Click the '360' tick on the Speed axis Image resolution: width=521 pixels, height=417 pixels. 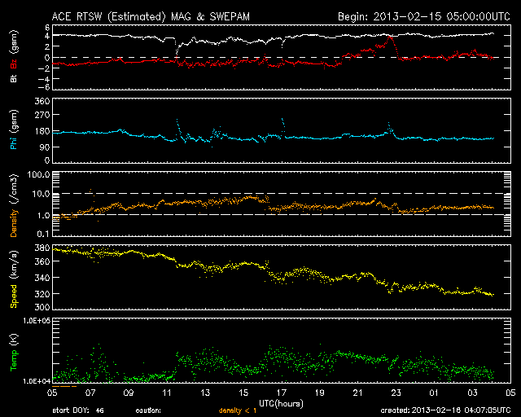pyautogui.click(x=42, y=261)
